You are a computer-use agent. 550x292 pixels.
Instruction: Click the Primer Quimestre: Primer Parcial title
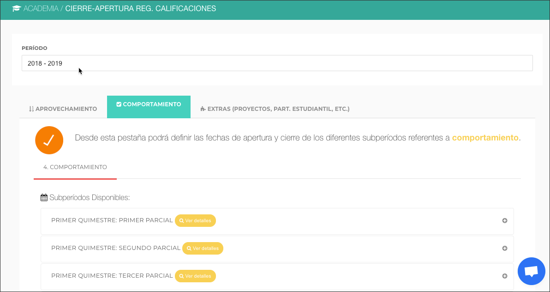coord(112,220)
